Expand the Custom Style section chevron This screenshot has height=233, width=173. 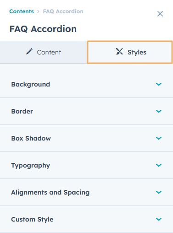[159, 219]
